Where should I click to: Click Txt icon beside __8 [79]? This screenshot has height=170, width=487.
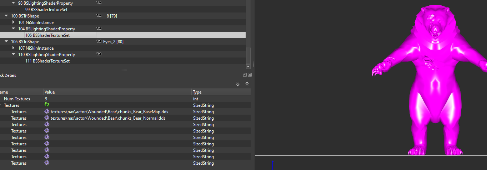tap(99, 16)
